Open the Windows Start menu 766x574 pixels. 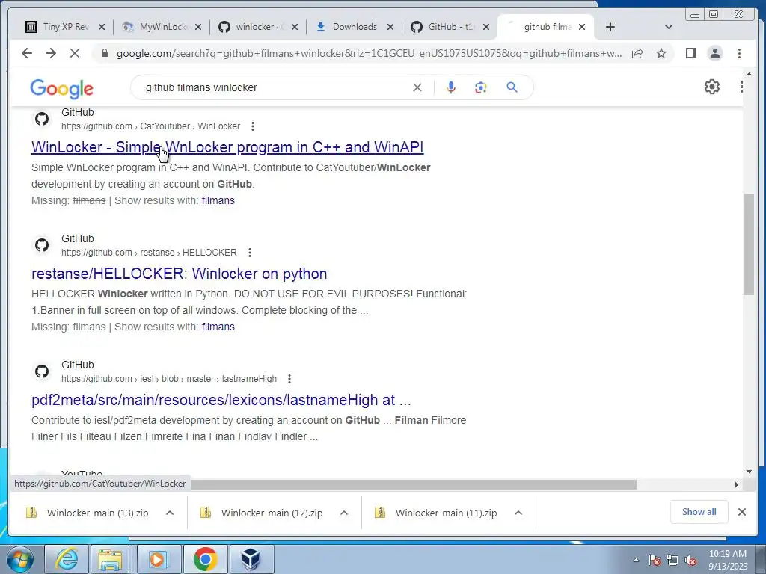20,559
